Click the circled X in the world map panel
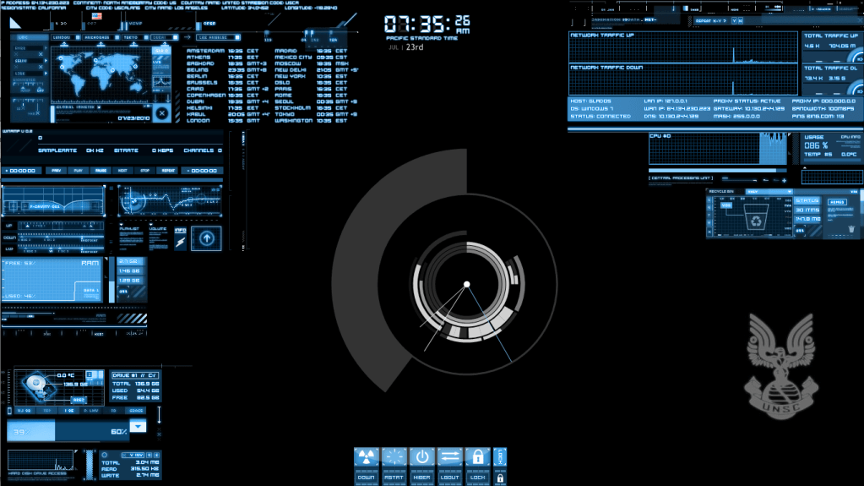This screenshot has width=864, height=486. pyautogui.click(x=162, y=113)
